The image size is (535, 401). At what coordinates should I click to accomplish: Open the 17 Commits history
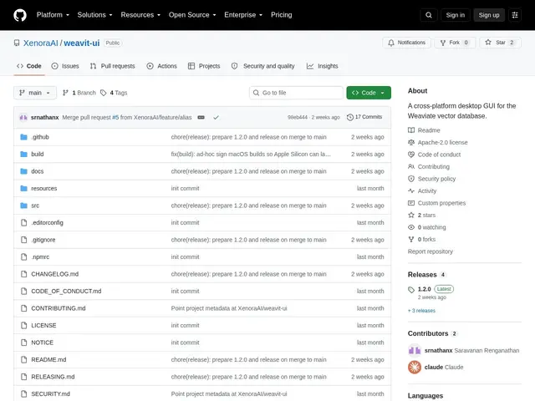click(364, 117)
